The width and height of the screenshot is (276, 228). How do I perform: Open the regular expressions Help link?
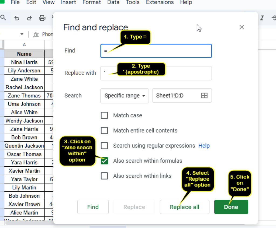[204, 146]
